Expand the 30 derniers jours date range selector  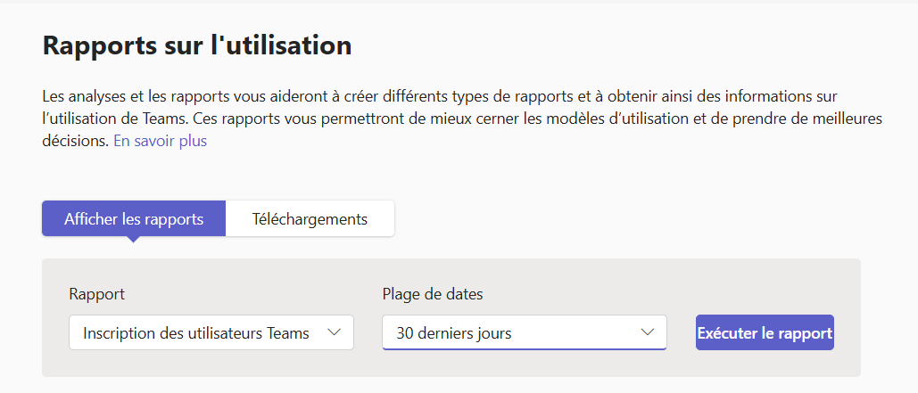524,333
